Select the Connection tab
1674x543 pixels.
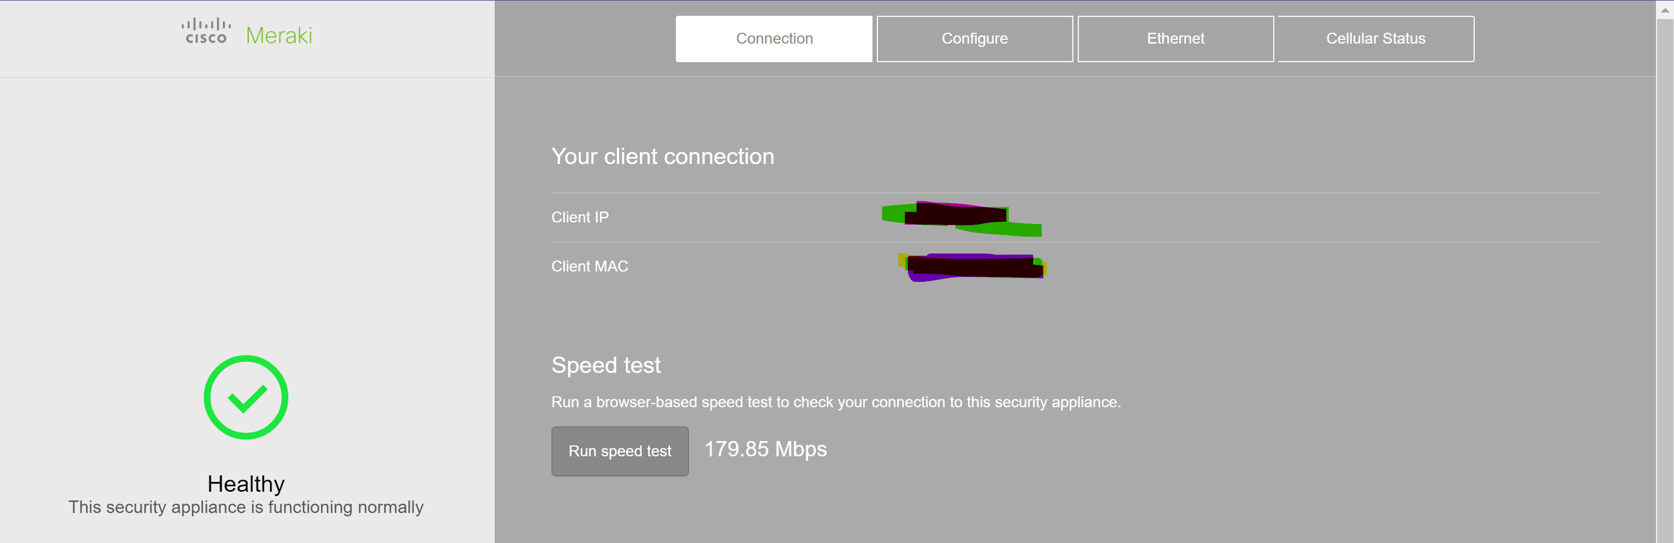(774, 38)
